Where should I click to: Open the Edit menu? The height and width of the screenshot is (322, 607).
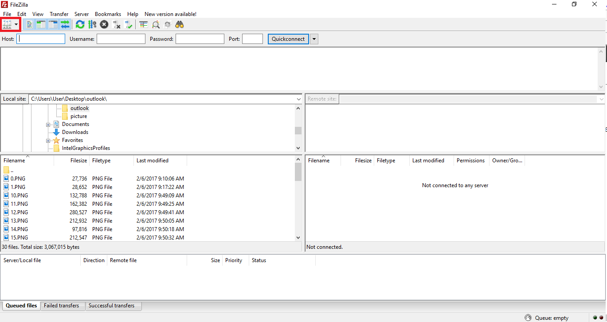pos(22,14)
